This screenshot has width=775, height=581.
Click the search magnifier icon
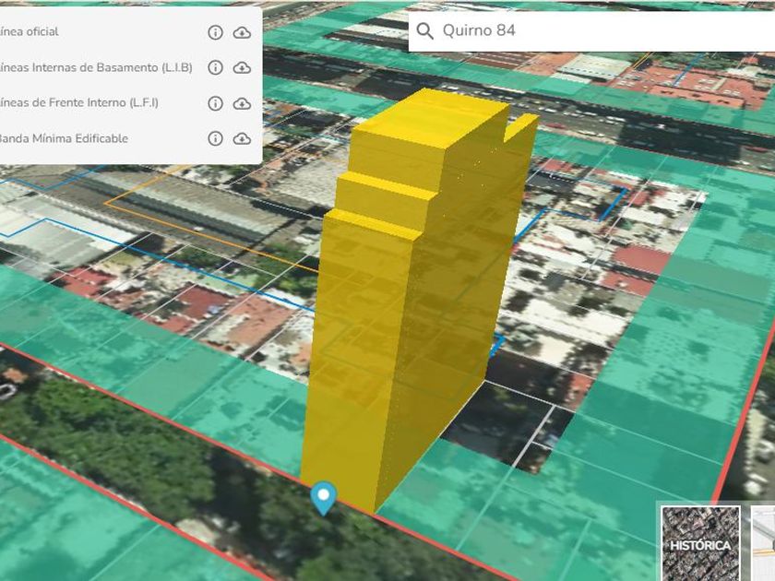tap(425, 30)
